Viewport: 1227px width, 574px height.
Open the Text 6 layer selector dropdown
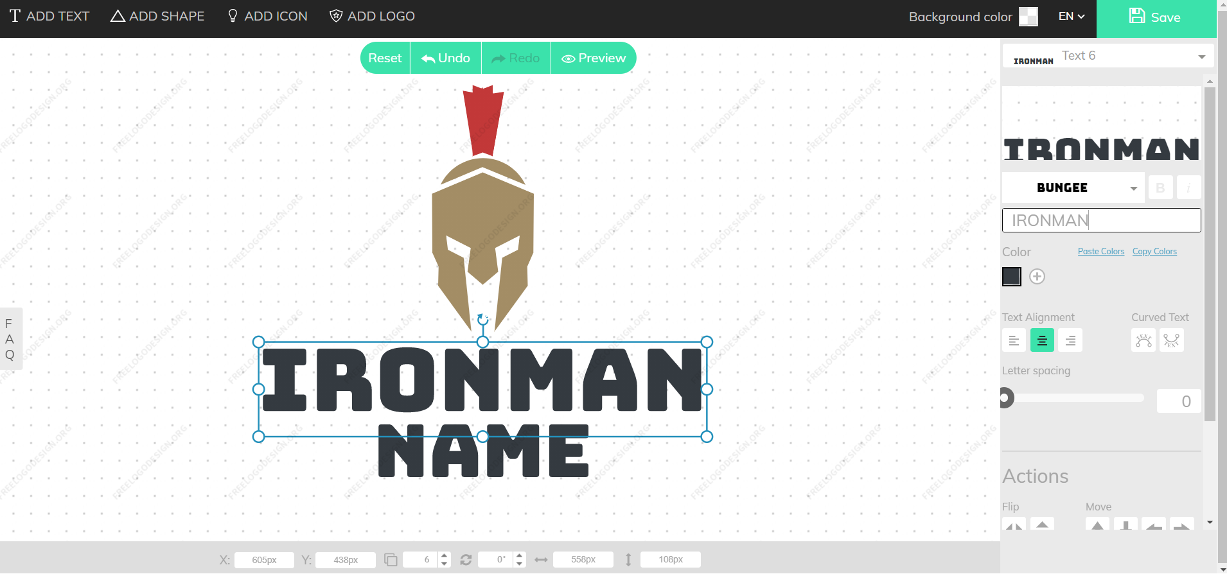(x=1108, y=56)
